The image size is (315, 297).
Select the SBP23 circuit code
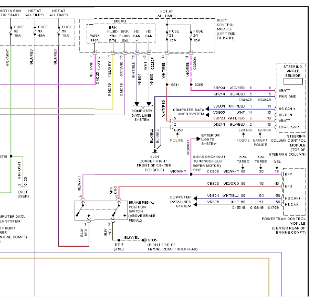[219, 118]
